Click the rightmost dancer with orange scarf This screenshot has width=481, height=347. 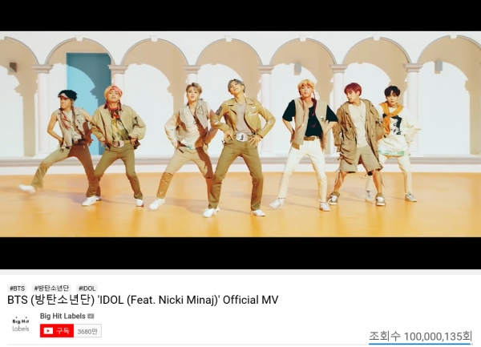[398, 143]
